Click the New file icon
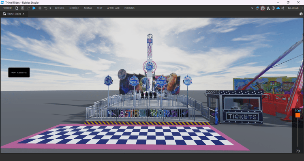 (17, 8)
